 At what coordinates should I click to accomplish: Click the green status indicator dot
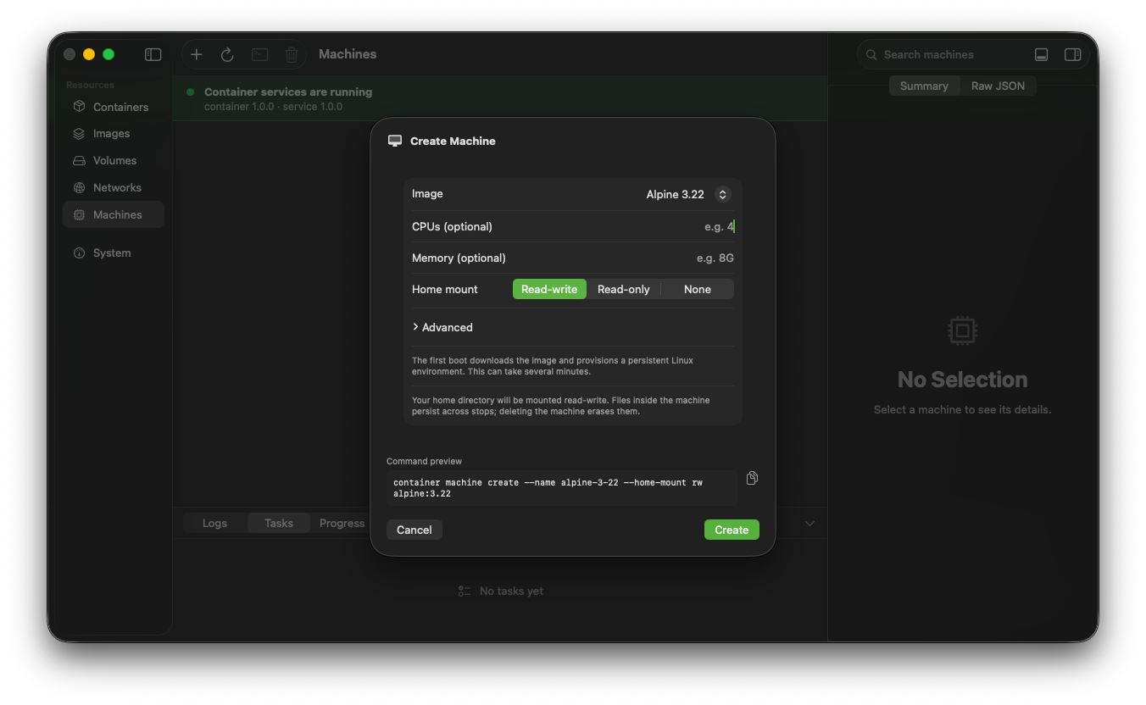pos(191,92)
